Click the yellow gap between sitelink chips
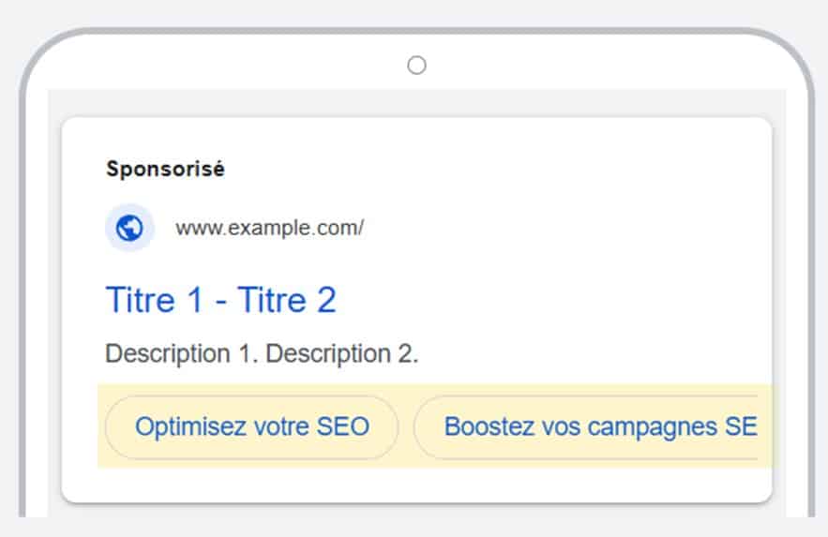 (406, 426)
